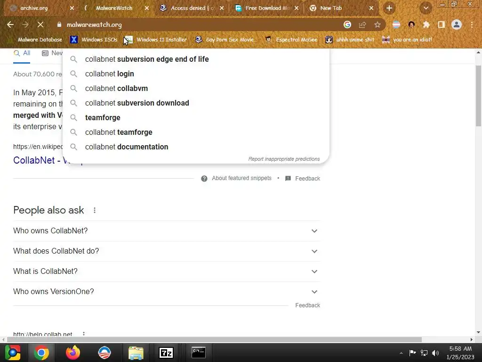The image size is (482, 362).
Task: Open network status tray icon
Action: click(424, 353)
